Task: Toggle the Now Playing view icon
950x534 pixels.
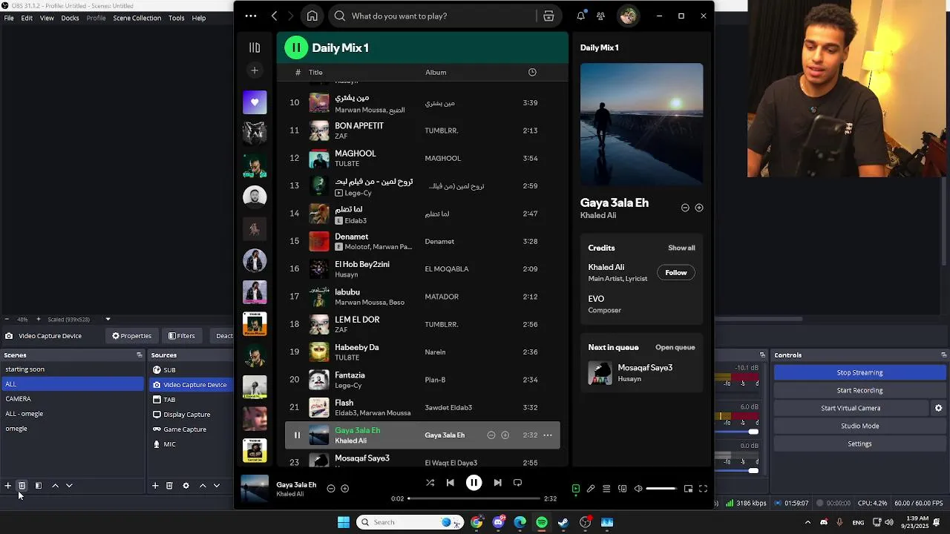Action: coord(576,489)
